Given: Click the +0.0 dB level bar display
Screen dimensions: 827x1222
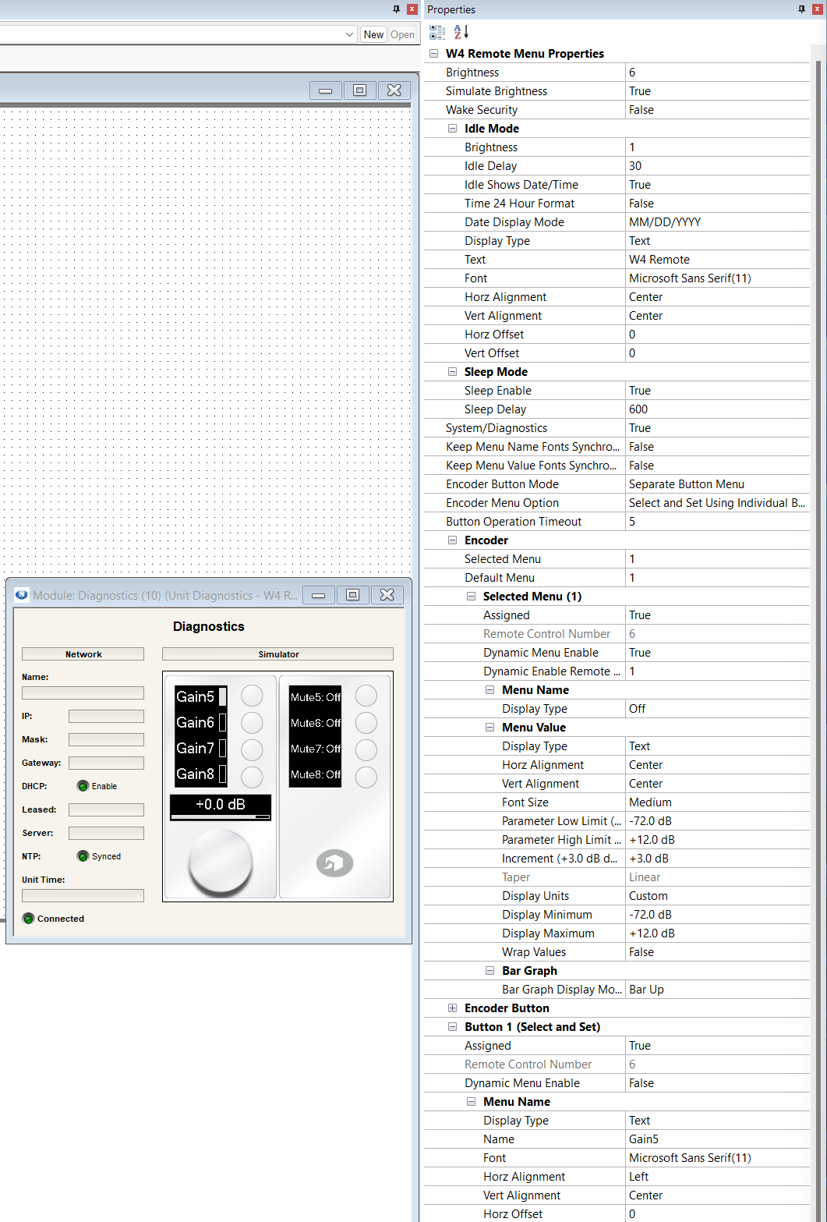Looking at the screenshot, I should pos(221,807).
